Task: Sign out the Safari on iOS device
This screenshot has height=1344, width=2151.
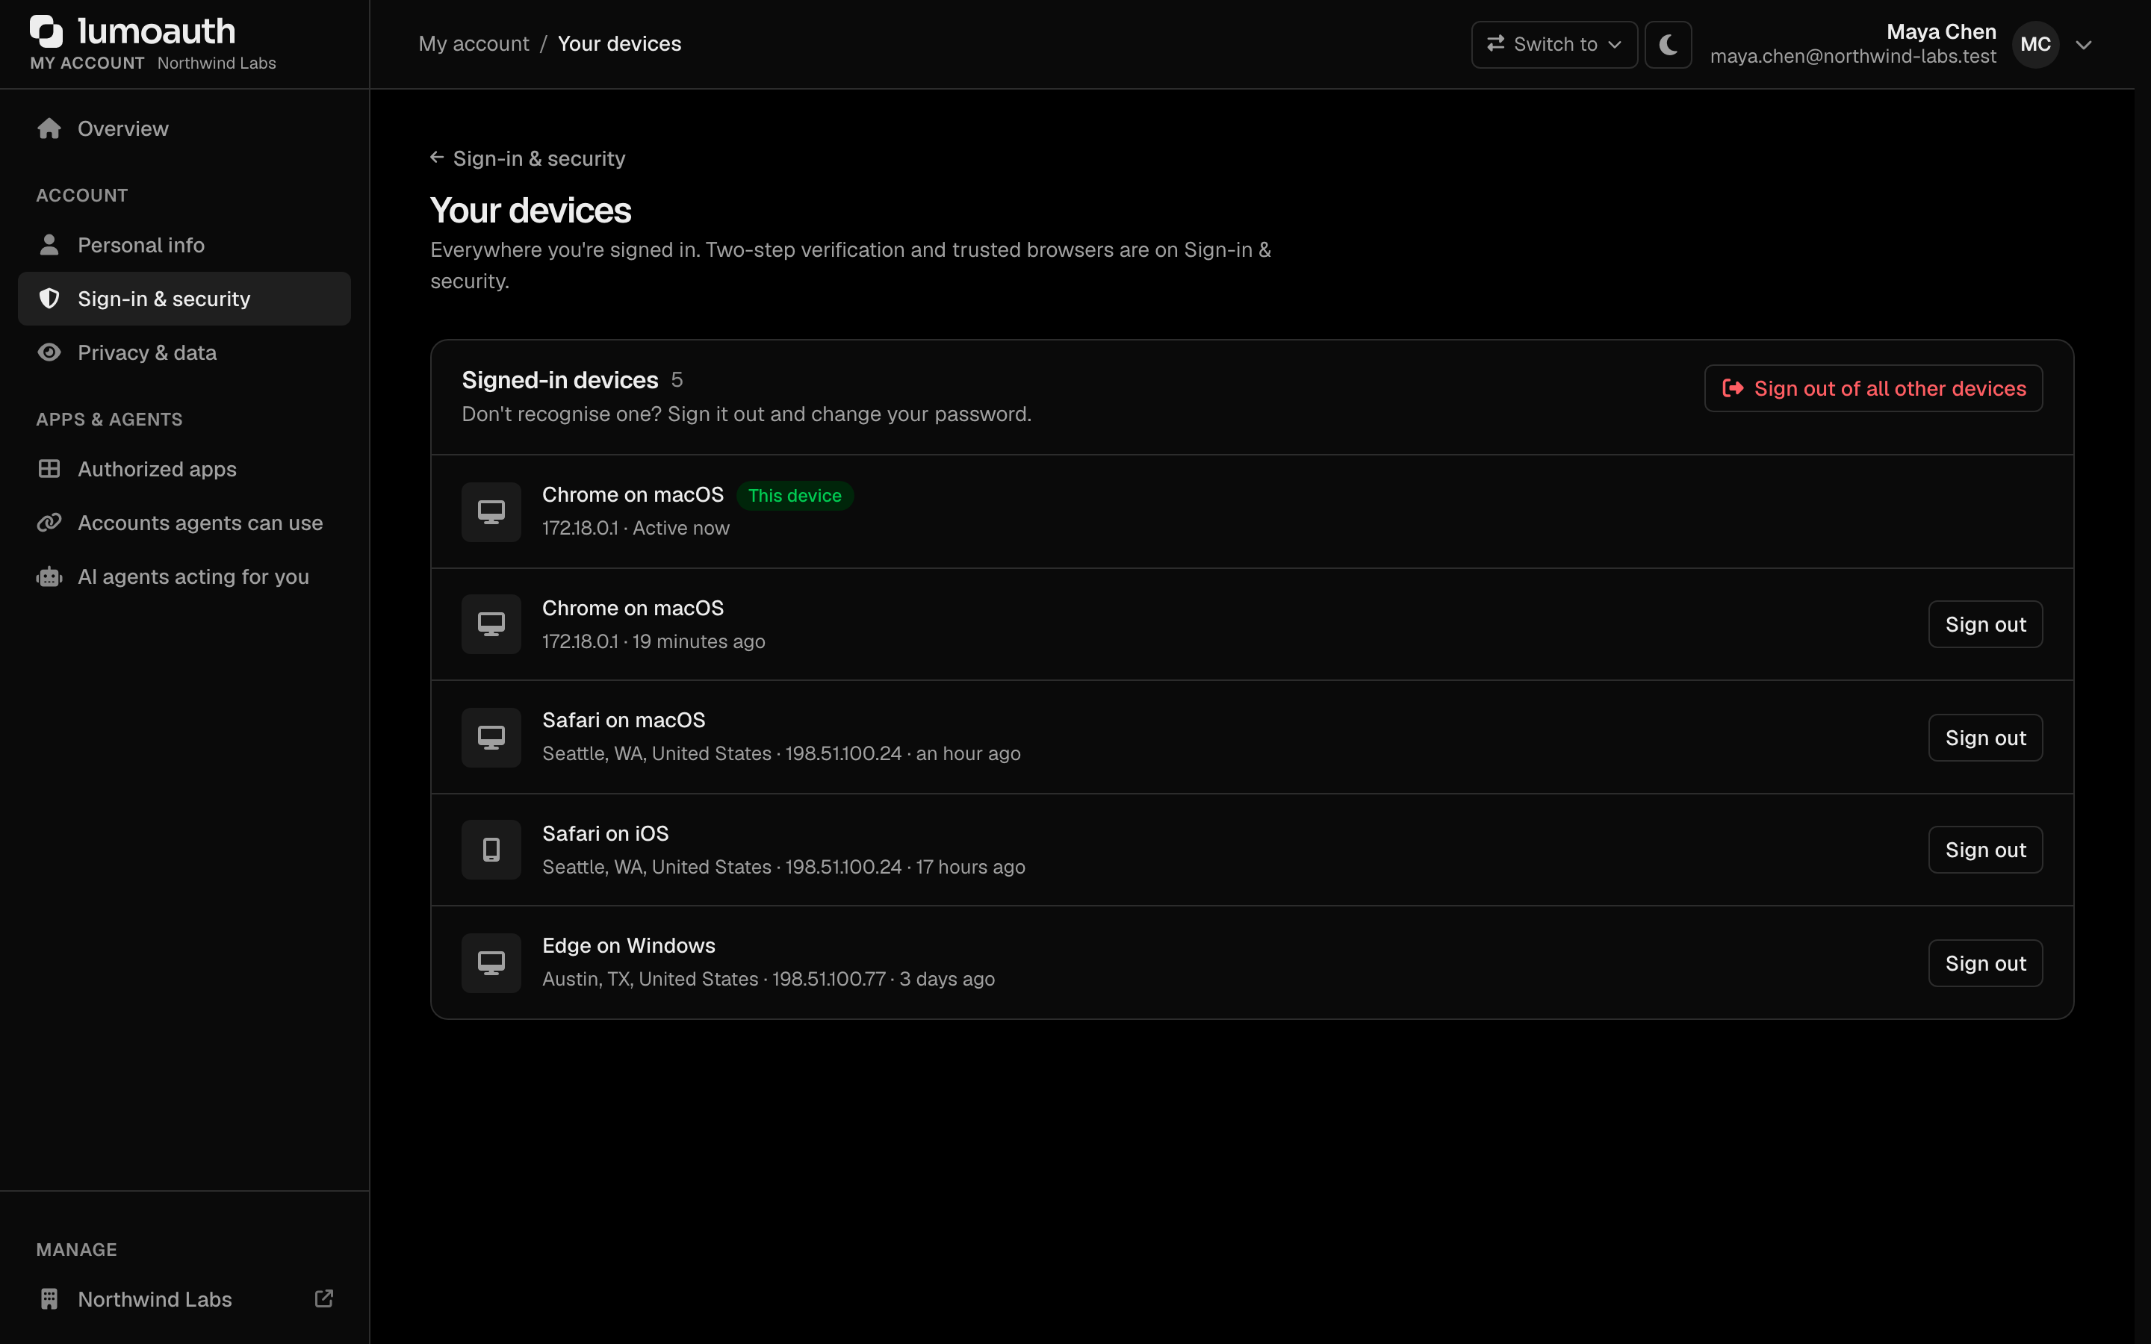Action: tap(1986, 850)
